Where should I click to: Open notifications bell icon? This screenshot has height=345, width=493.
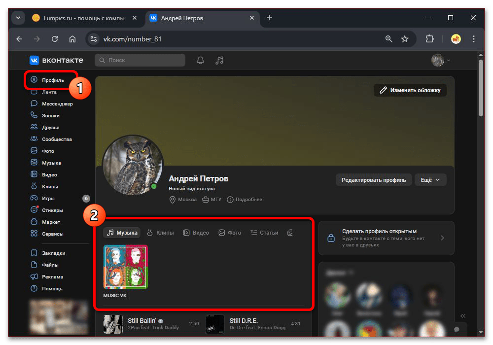[200, 60]
